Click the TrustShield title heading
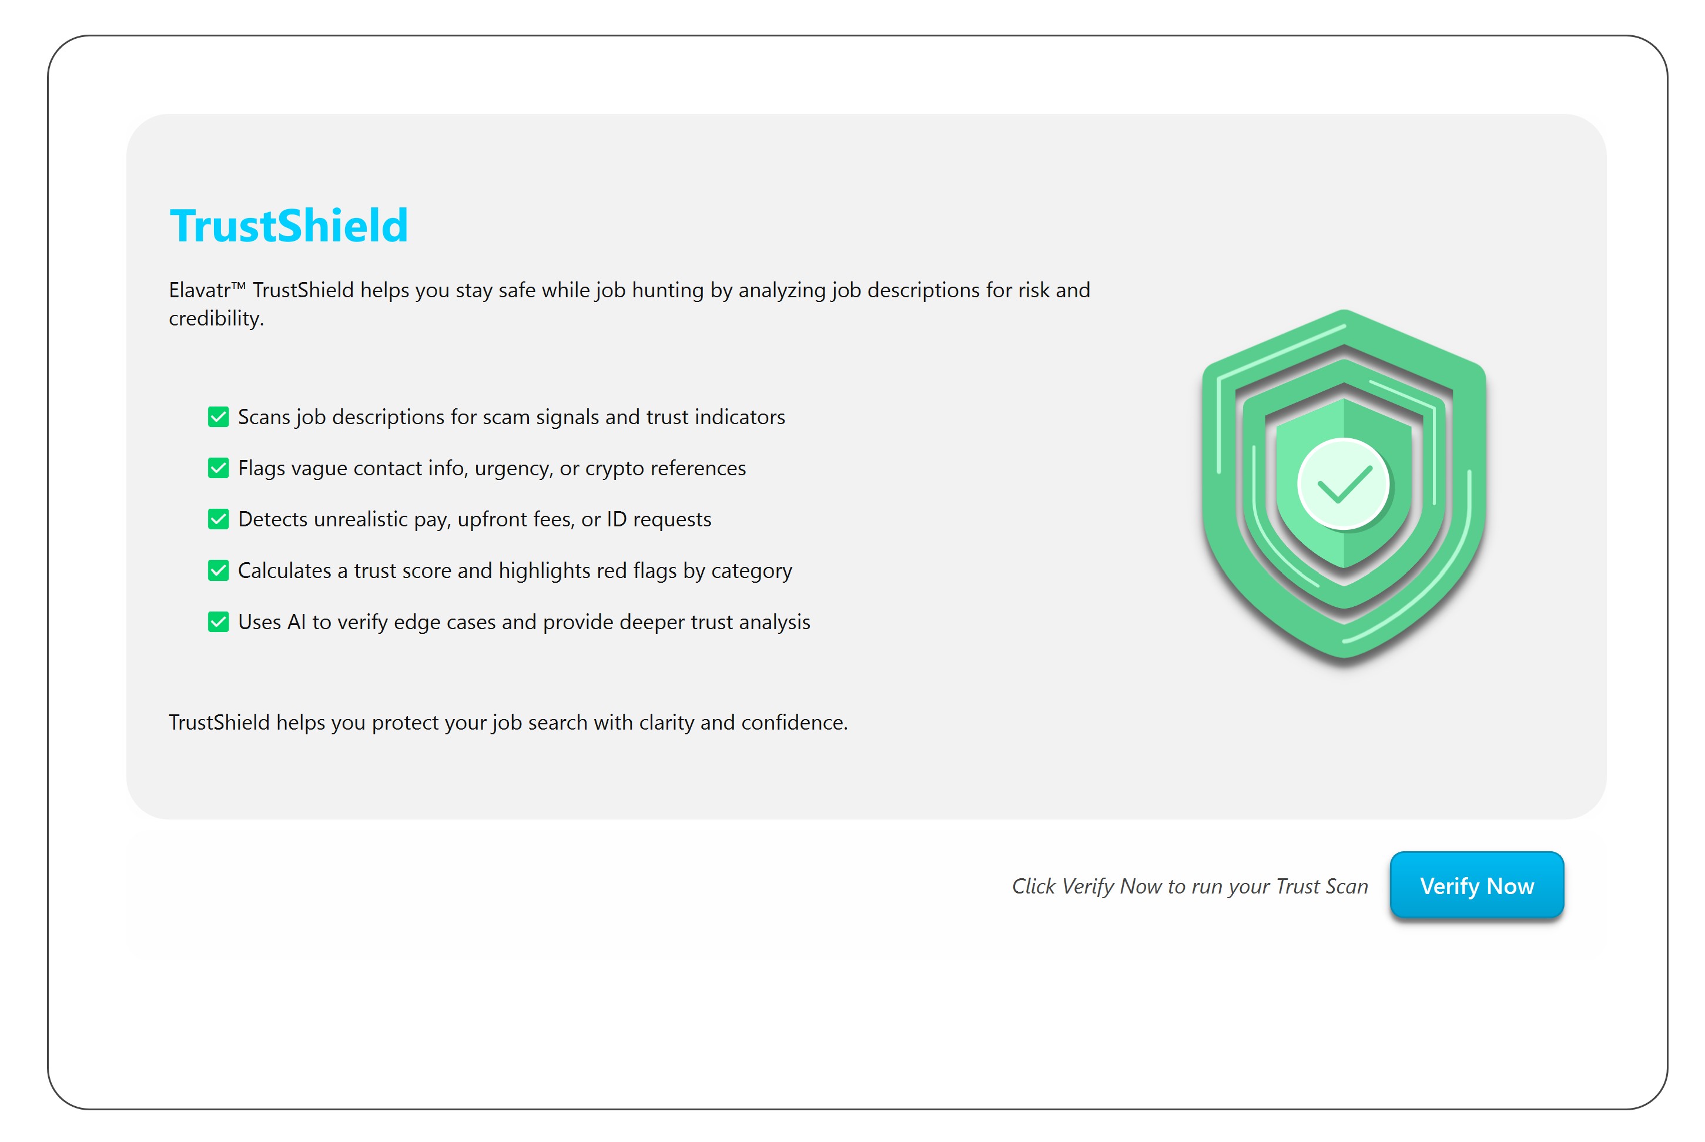 [289, 224]
